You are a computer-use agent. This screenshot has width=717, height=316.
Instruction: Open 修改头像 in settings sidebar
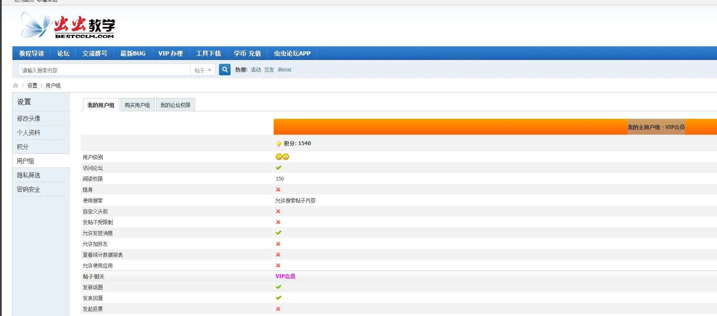pos(29,118)
